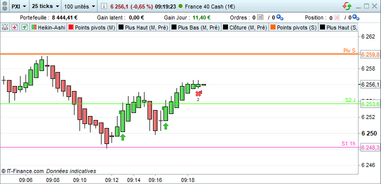This screenshot has width=381, height=184.
Task: Click the green buy arrow near 09:17
Action: [165, 126]
